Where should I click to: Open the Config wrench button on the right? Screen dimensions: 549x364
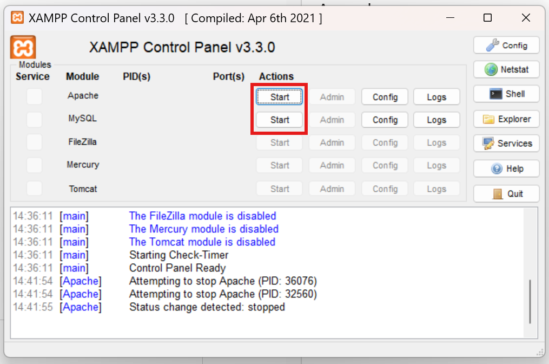pyautogui.click(x=506, y=45)
